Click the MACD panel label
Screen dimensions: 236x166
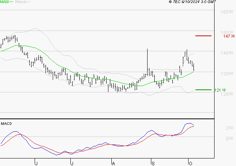pyautogui.click(x=6, y=124)
